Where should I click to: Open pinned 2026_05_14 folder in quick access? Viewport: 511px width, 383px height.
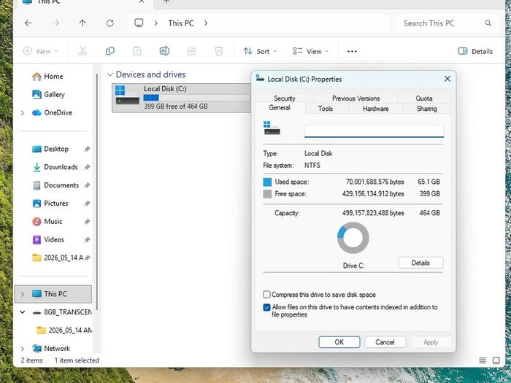click(58, 258)
